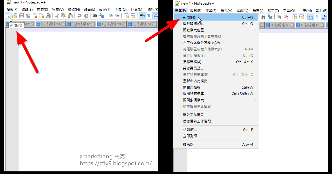Open Find via binoculars icon in left window
Screen dimensions: 332x174
[x=95, y=16]
